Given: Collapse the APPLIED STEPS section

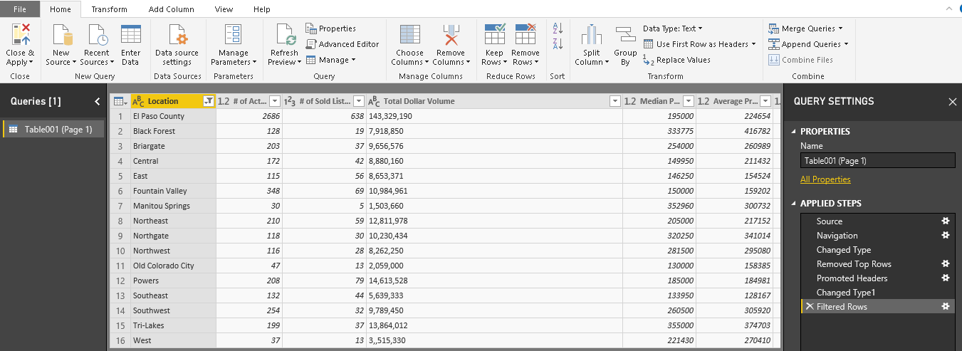Looking at the screenshot, I should click(795, 204).
